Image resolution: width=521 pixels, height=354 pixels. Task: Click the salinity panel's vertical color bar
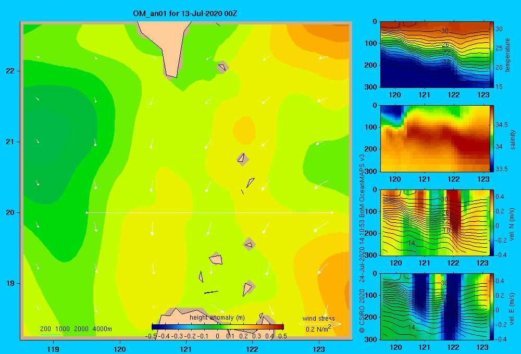click(x=492, y=138)
